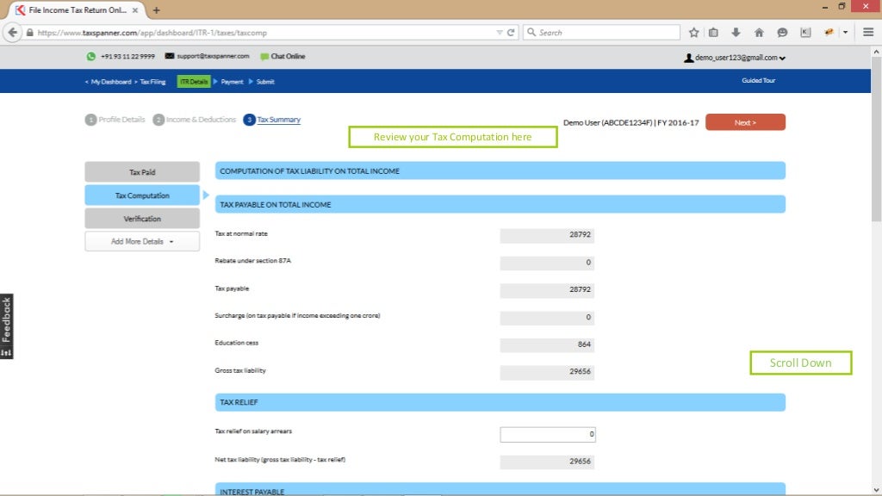Click the WhatsApp phone icon
The width and height of the screenshot is (882, 496).
tap(91, 56)
